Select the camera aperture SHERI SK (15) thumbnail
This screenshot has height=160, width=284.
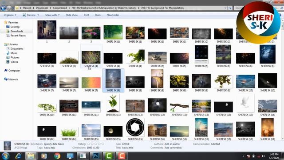pos(135,128)
